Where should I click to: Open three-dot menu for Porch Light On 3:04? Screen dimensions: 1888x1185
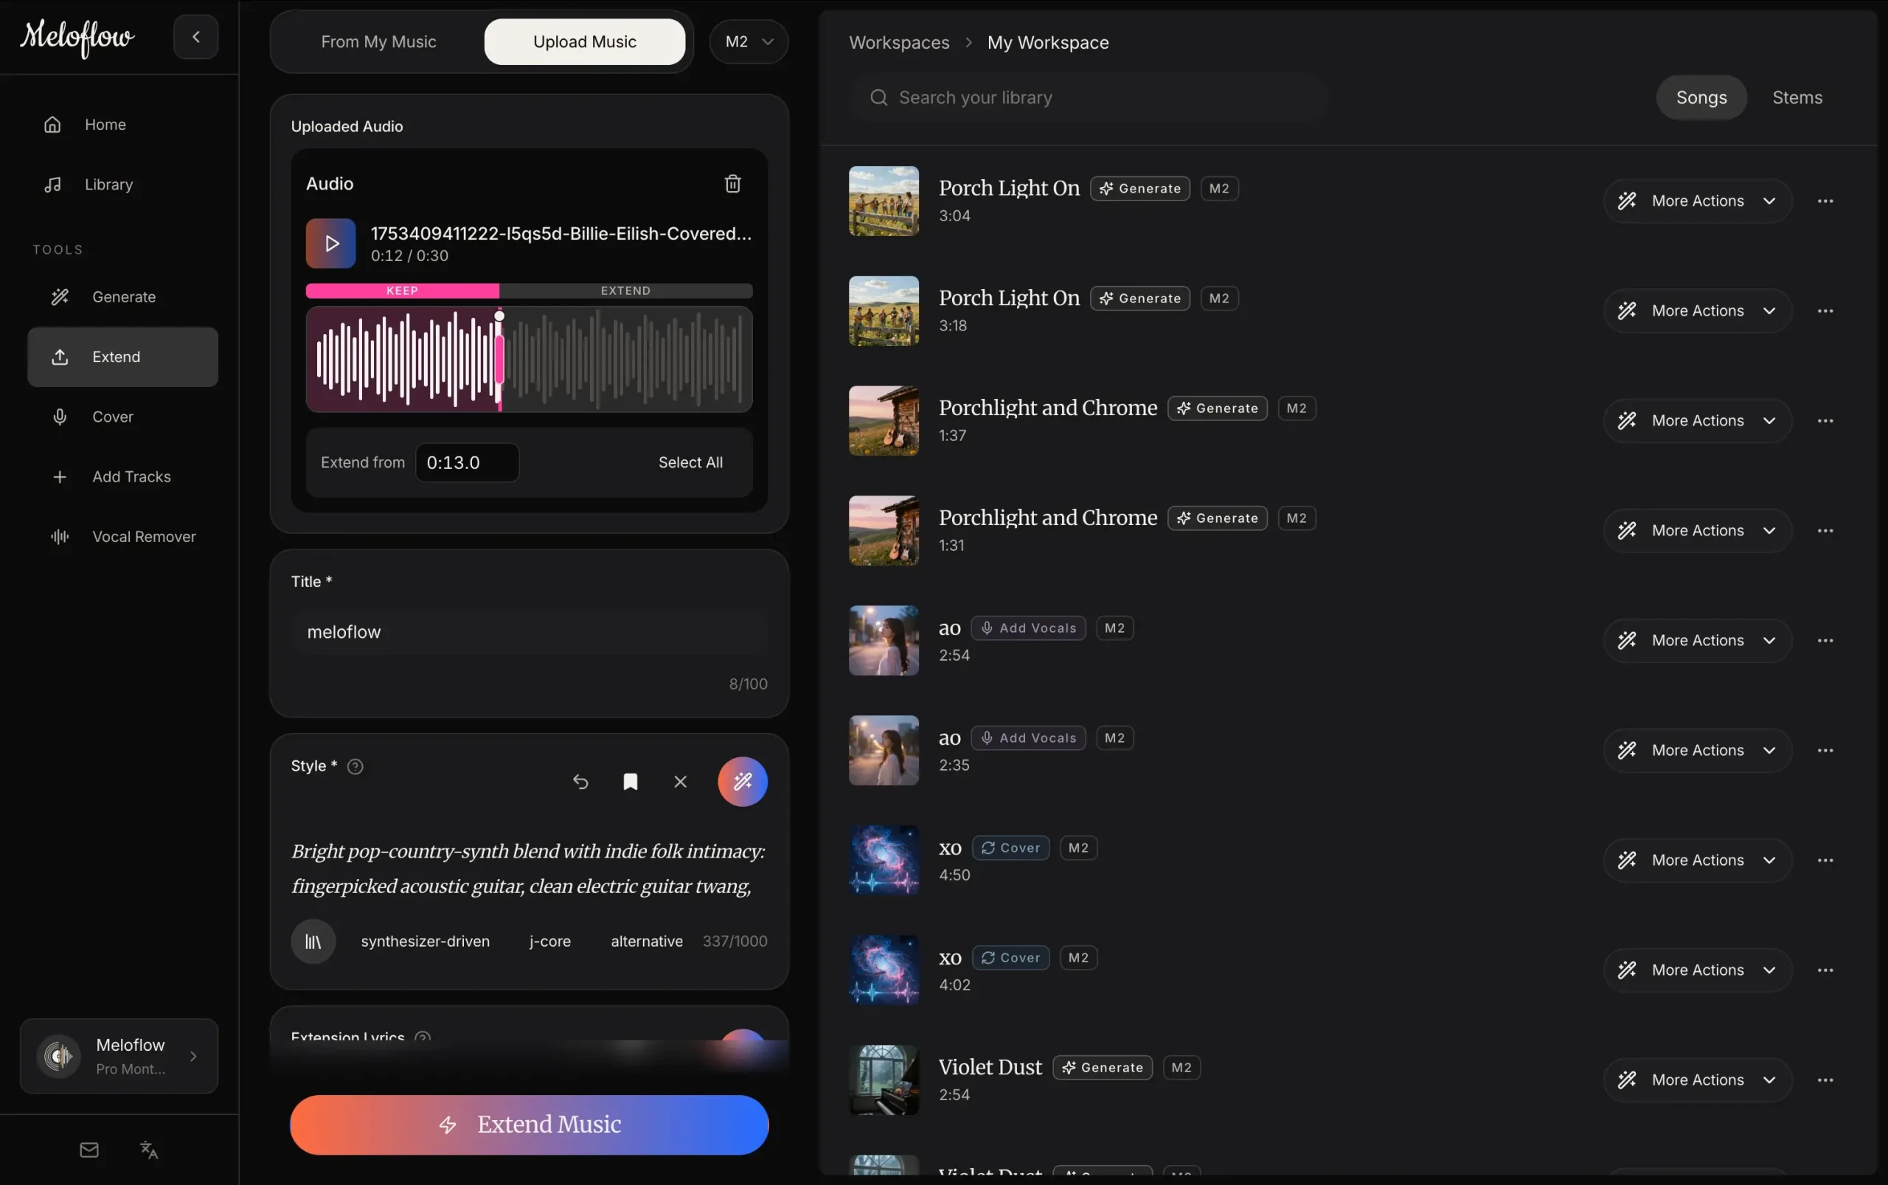[x=1825, y=201]
